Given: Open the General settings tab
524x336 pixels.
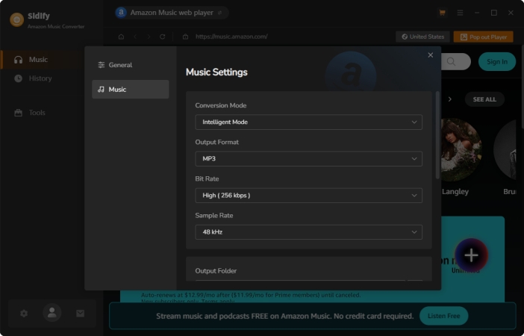Looking at the screenshot, I should (131, 65).
